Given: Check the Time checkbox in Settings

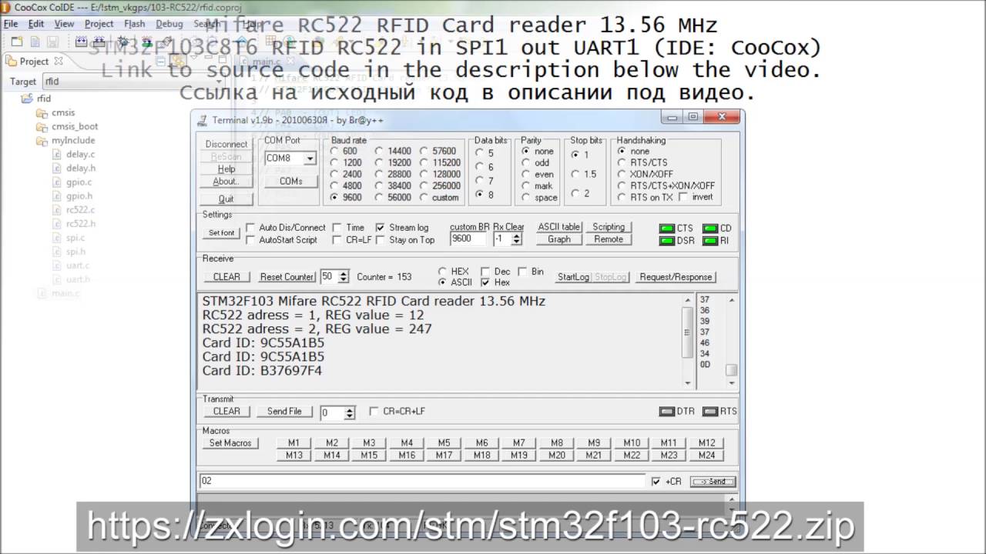Looking at the screenshot, I should pyautogui.click(x=337, y=228).
